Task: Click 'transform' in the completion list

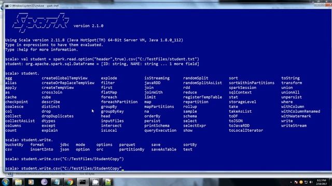Action: [292, 83]
